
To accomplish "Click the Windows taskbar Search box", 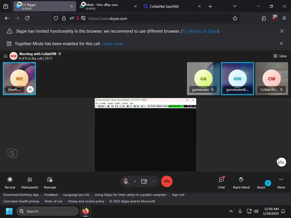I will click(x=47, y=211).
